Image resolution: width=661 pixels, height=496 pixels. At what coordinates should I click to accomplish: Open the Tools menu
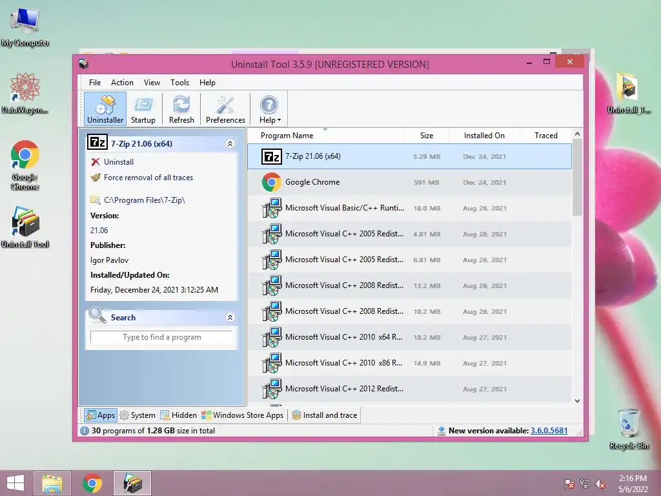coord(179,83)
